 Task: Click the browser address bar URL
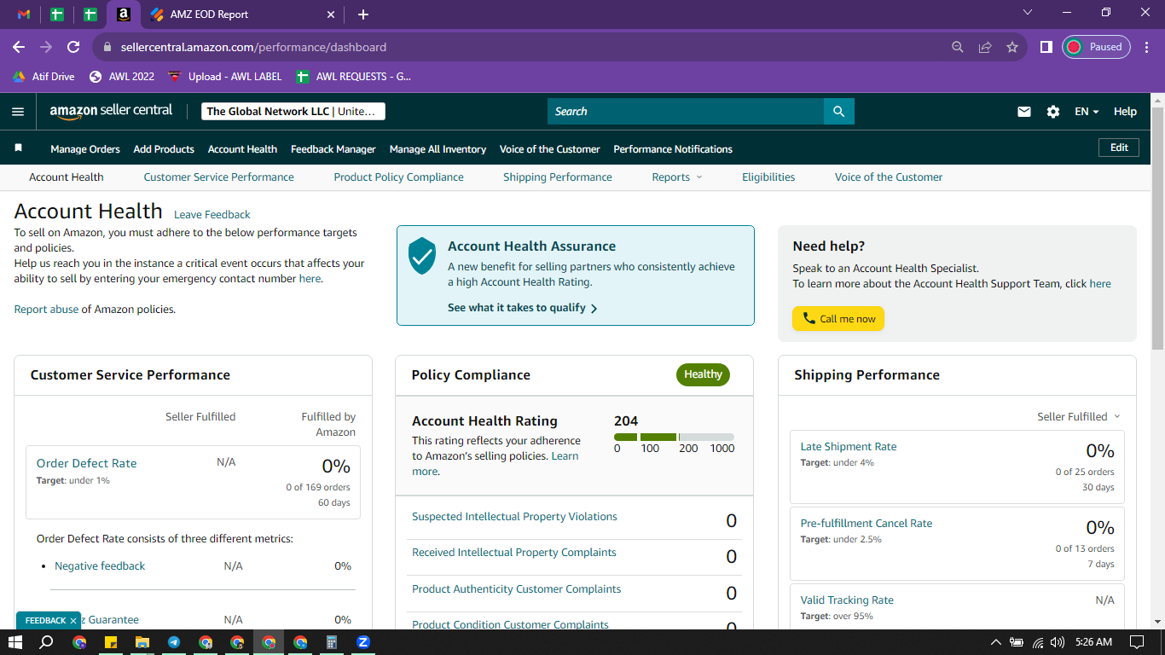(x=253, y=47)
